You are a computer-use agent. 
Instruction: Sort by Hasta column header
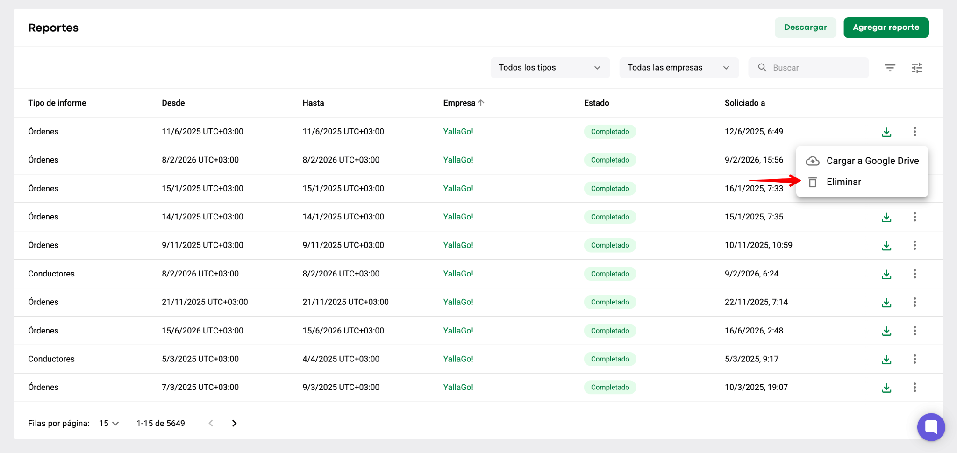pyautogui.click(x=313, y=103)
